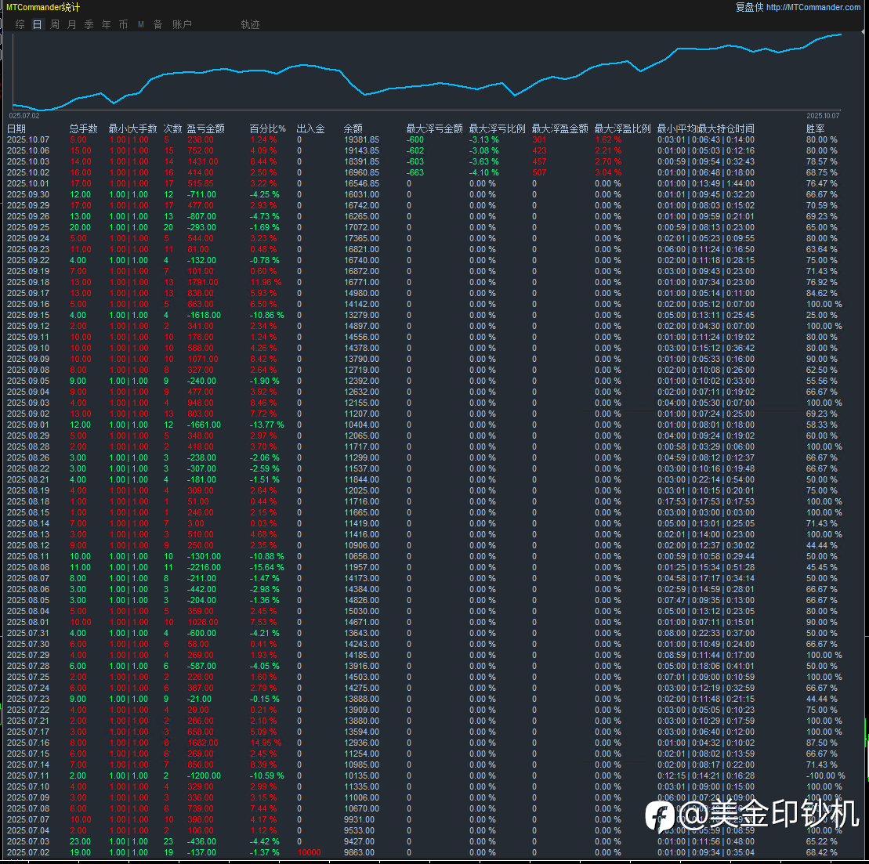Click the percentage 14.95 %
This screenshot has width=869, height=864.
click(266, 743)
